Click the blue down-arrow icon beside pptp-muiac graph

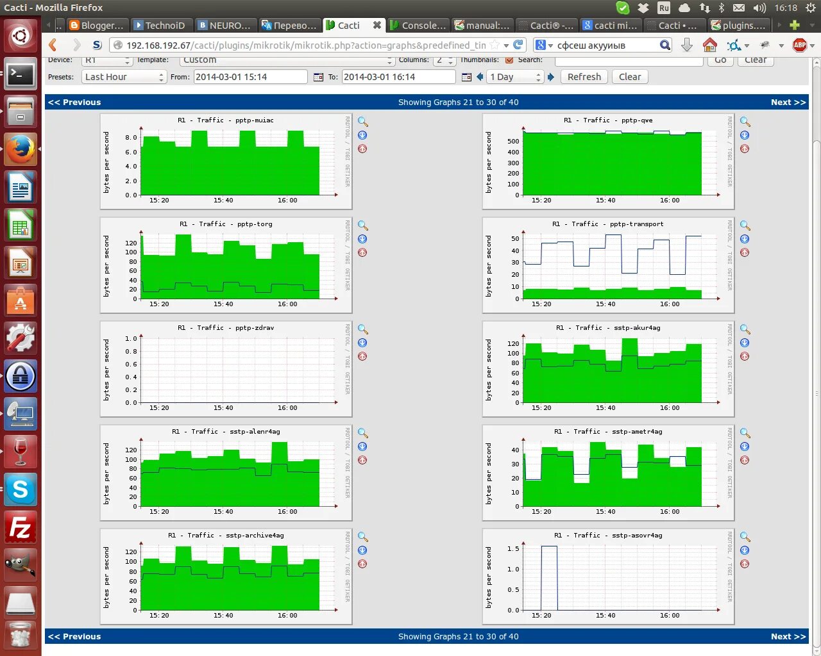[x=362, y=135]
